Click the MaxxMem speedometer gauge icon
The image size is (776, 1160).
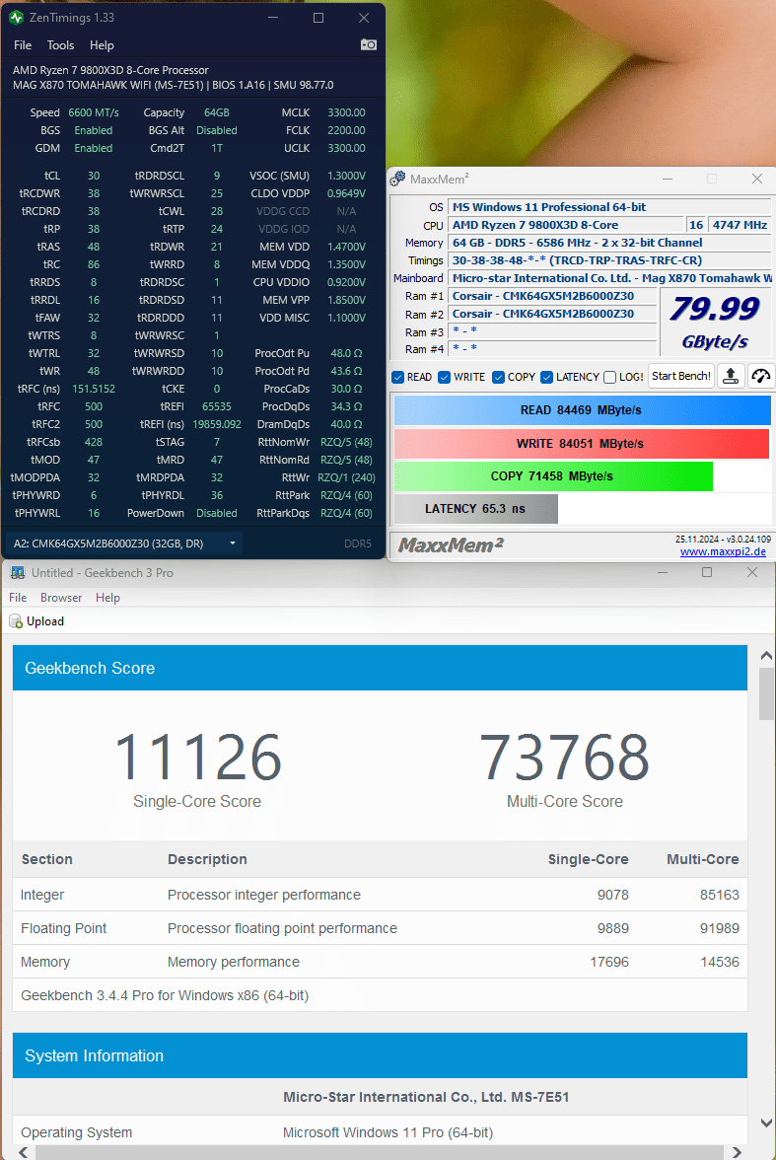click(760, 376)
